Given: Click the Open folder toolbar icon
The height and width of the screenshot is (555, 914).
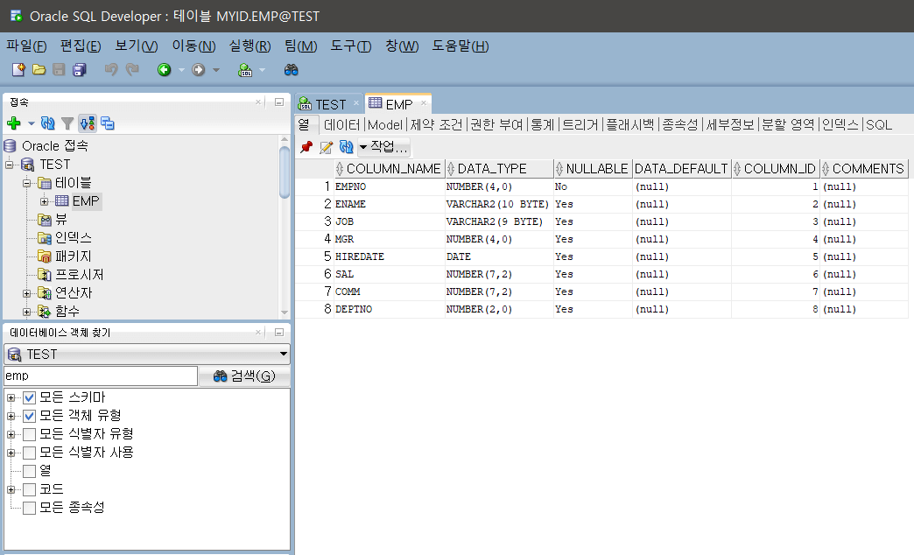Looking at the screenshot, I should 39,70.
